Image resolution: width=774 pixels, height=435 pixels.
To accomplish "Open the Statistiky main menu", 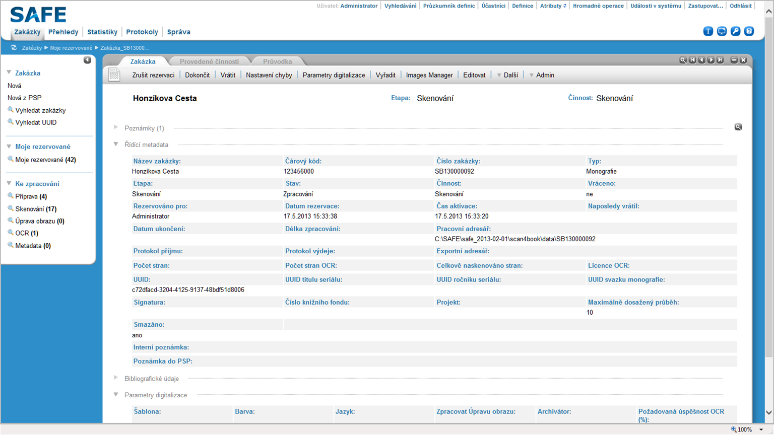I will [x=102, y=32].
